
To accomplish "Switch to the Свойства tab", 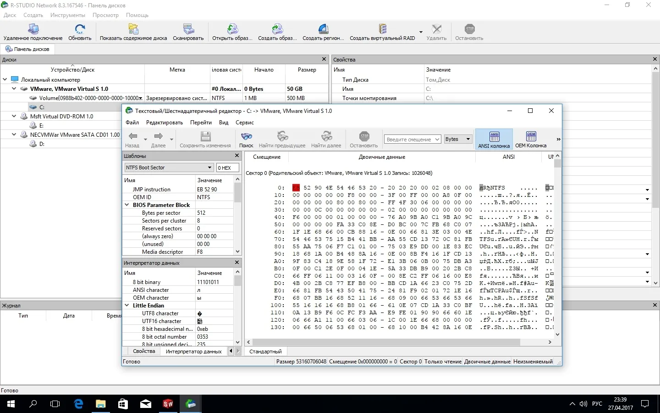I will click(x=144, y=351).
